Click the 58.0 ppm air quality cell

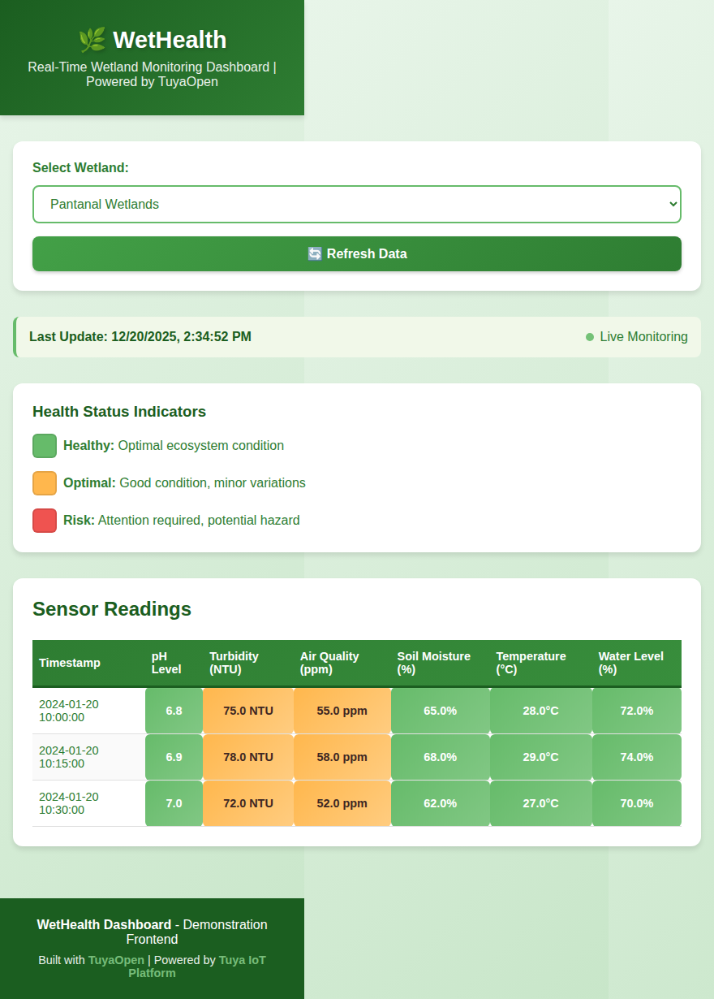point(342,757)
